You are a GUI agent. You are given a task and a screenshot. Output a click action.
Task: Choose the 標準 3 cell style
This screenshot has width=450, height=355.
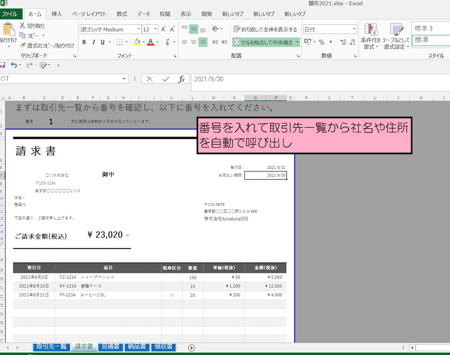point(431,28)
